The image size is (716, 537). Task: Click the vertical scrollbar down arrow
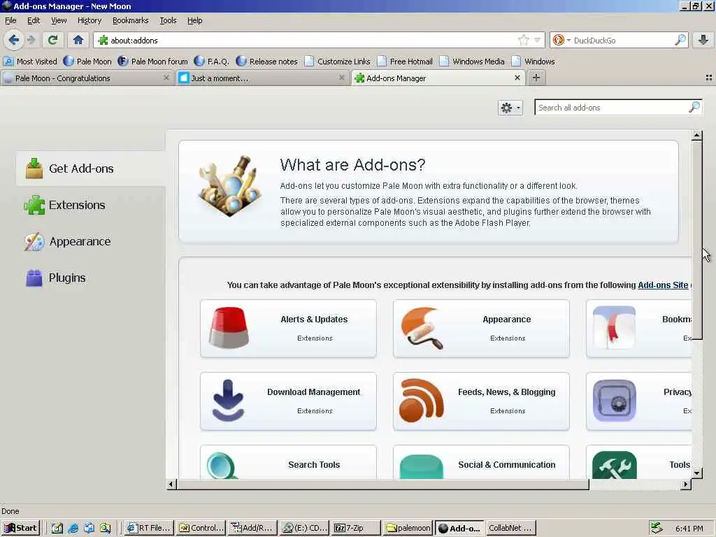(697, 473)
